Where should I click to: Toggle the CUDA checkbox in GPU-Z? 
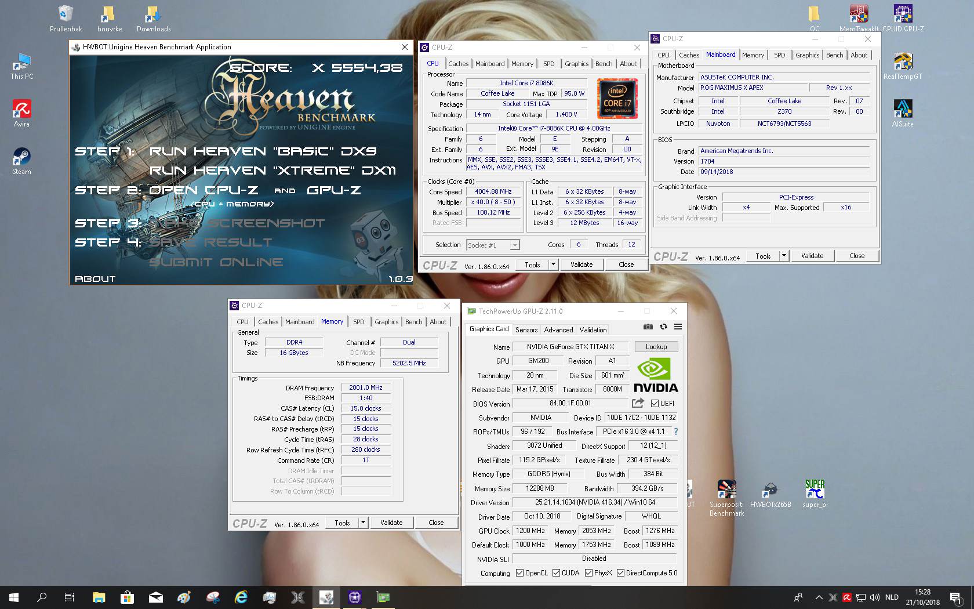pos(556,573)
